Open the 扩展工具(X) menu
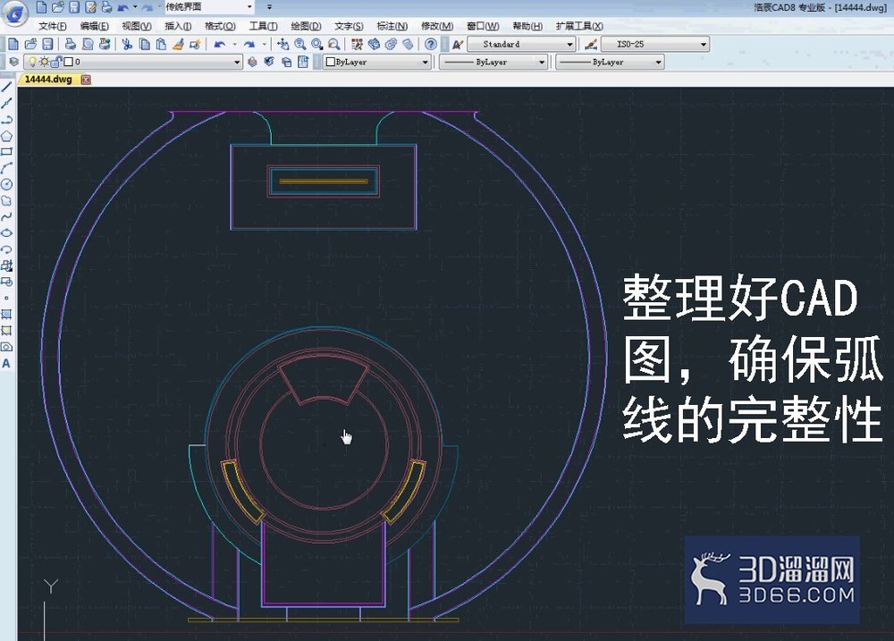This screenshot has height=641, width=894. pyautogui.click(x=579, y=26)
